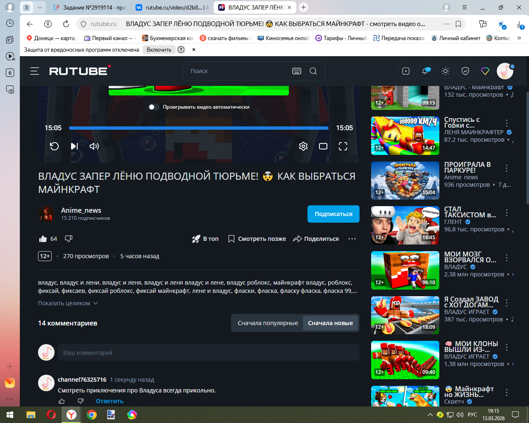Open more video actions ellipsis
This screenshot has width=529, height=423.
352,239
